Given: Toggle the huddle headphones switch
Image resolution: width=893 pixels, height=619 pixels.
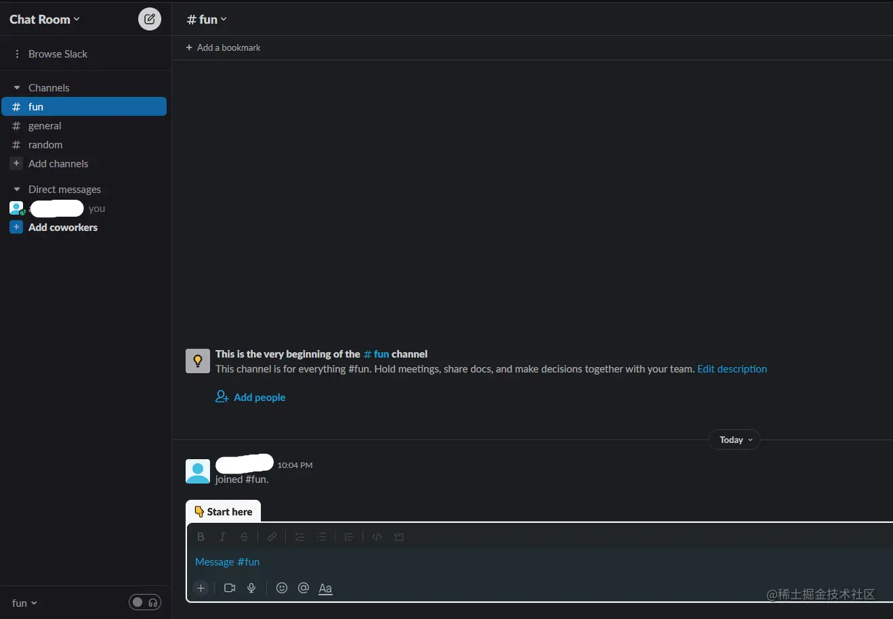Looking at the screenshot, I should click(x=145, y=603).
